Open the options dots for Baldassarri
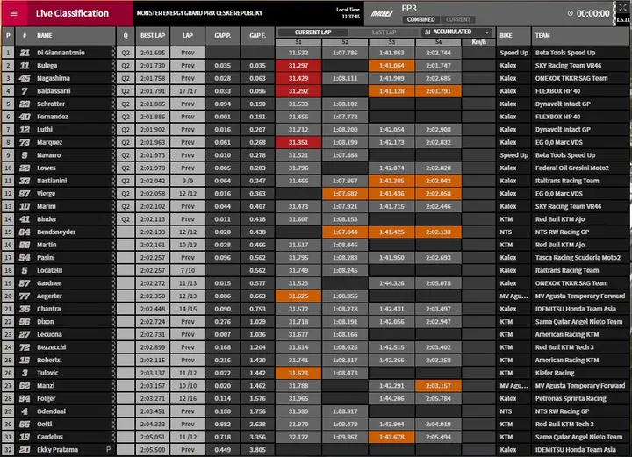 point(113,91)
